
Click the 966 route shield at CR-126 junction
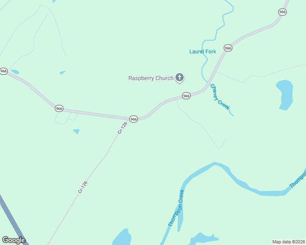[133, 119]
